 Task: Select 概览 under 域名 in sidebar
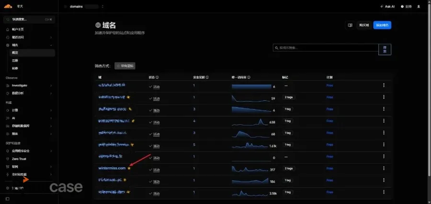[x=32, y=53]
